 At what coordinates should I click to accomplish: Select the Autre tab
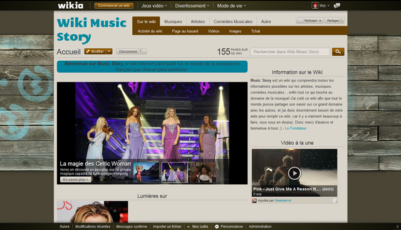tap(266, 21)
